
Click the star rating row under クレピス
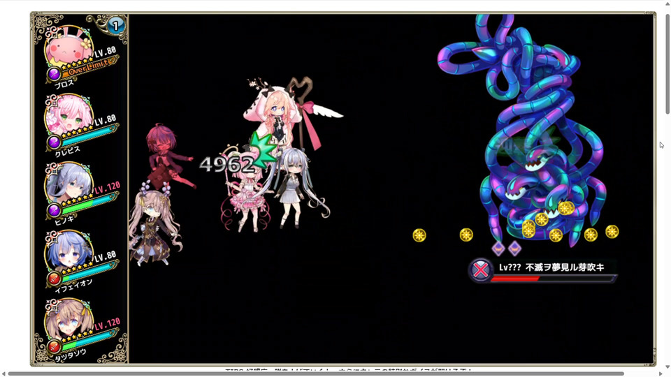78,132
